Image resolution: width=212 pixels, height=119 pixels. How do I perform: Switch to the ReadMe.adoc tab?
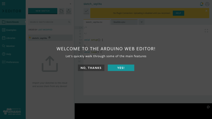124,22
